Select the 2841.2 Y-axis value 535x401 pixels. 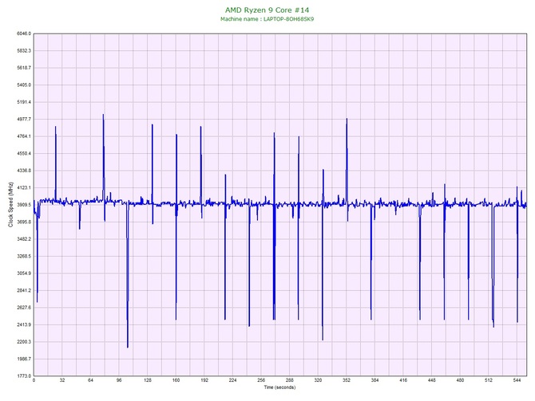point(24,291)
